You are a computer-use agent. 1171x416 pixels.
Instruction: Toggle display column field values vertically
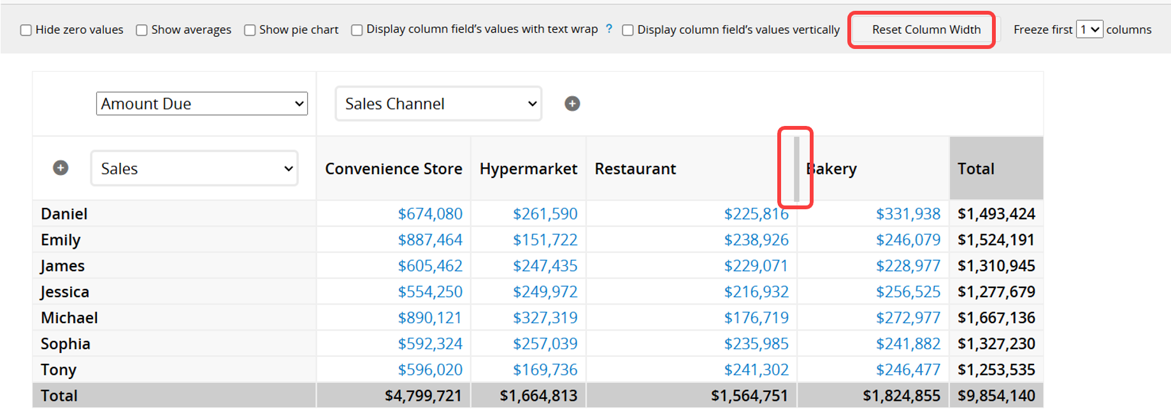(x=628, y=30)
